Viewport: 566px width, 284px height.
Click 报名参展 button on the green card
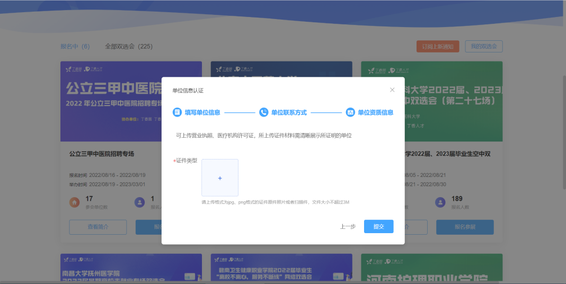(x=465, y=227)
